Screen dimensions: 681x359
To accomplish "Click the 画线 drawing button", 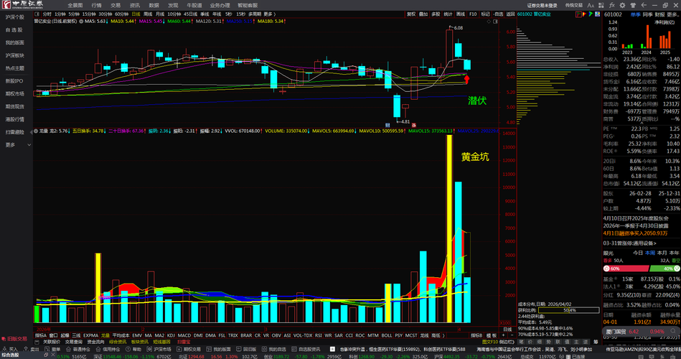I will tap(461, 14).
